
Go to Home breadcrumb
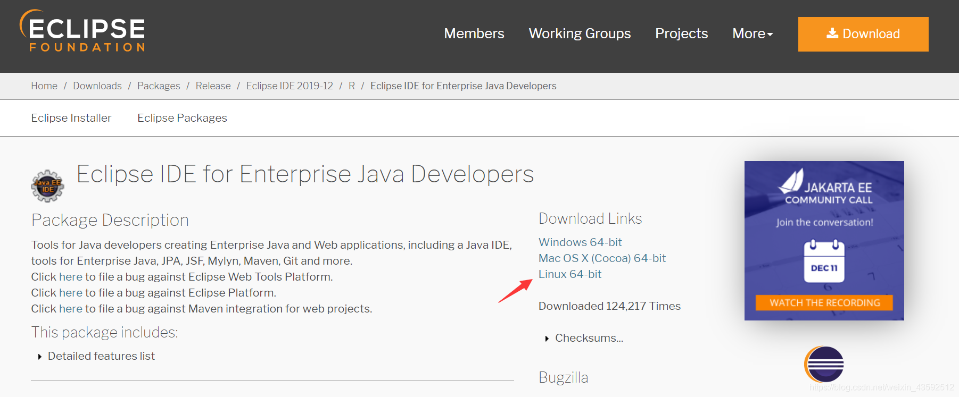pyautogui.click(x=44, y=86)
